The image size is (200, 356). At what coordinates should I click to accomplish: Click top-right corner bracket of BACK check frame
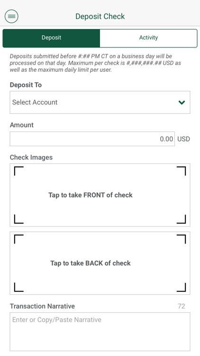point(181,239)
